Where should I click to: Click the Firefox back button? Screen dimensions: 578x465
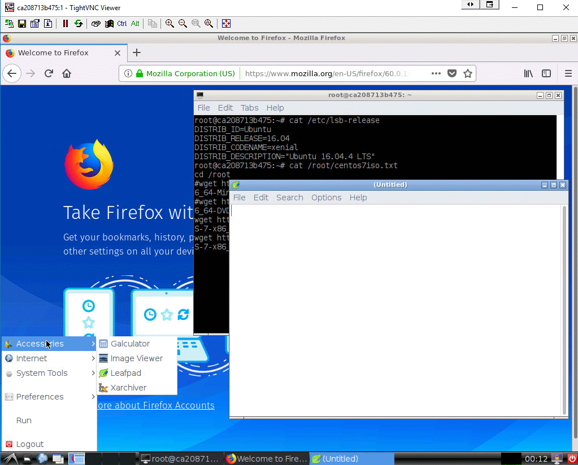point(12,73)
